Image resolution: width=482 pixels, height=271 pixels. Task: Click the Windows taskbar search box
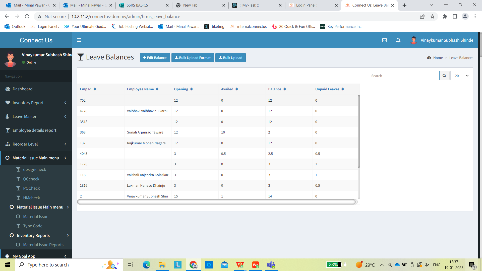pyautogui.click(x=69, y=265)
